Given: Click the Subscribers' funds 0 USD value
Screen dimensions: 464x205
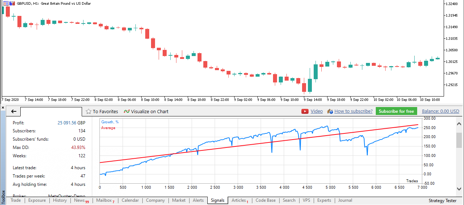Looking at the screenshot, I should (79, 139).
